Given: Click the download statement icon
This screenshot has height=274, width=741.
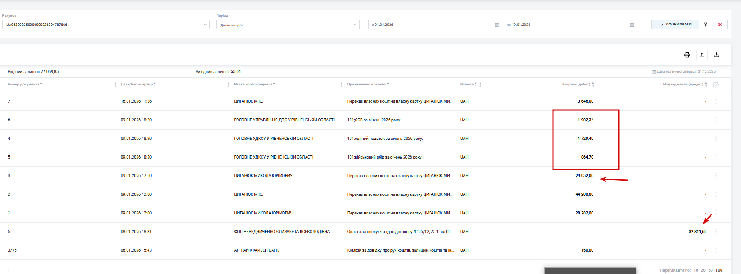Looking at the screenshot, I should [716, 55].
